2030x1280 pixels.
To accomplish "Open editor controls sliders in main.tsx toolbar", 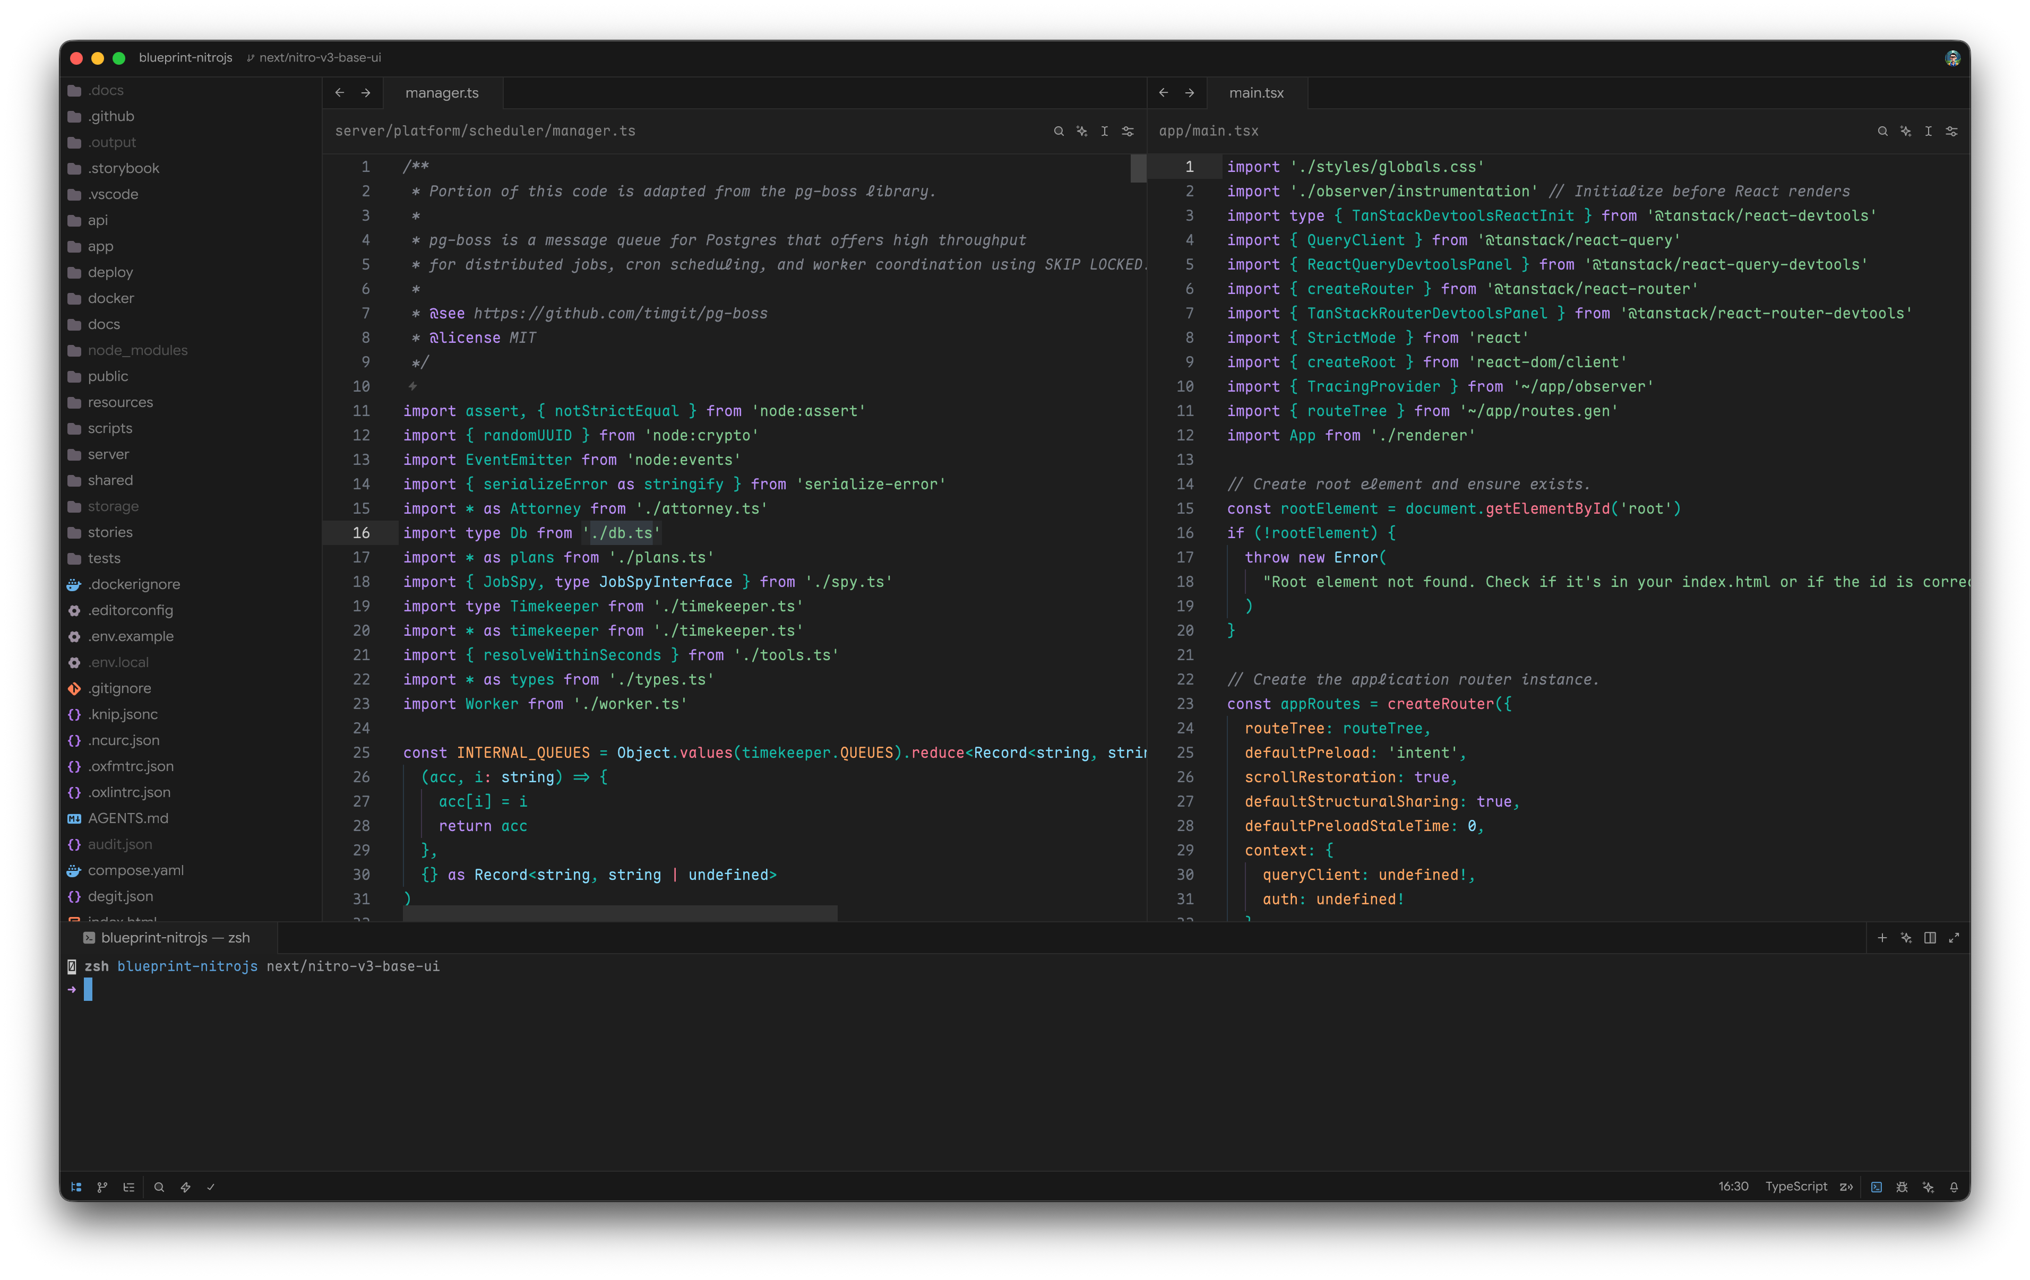I will (x=1951, y=131).
